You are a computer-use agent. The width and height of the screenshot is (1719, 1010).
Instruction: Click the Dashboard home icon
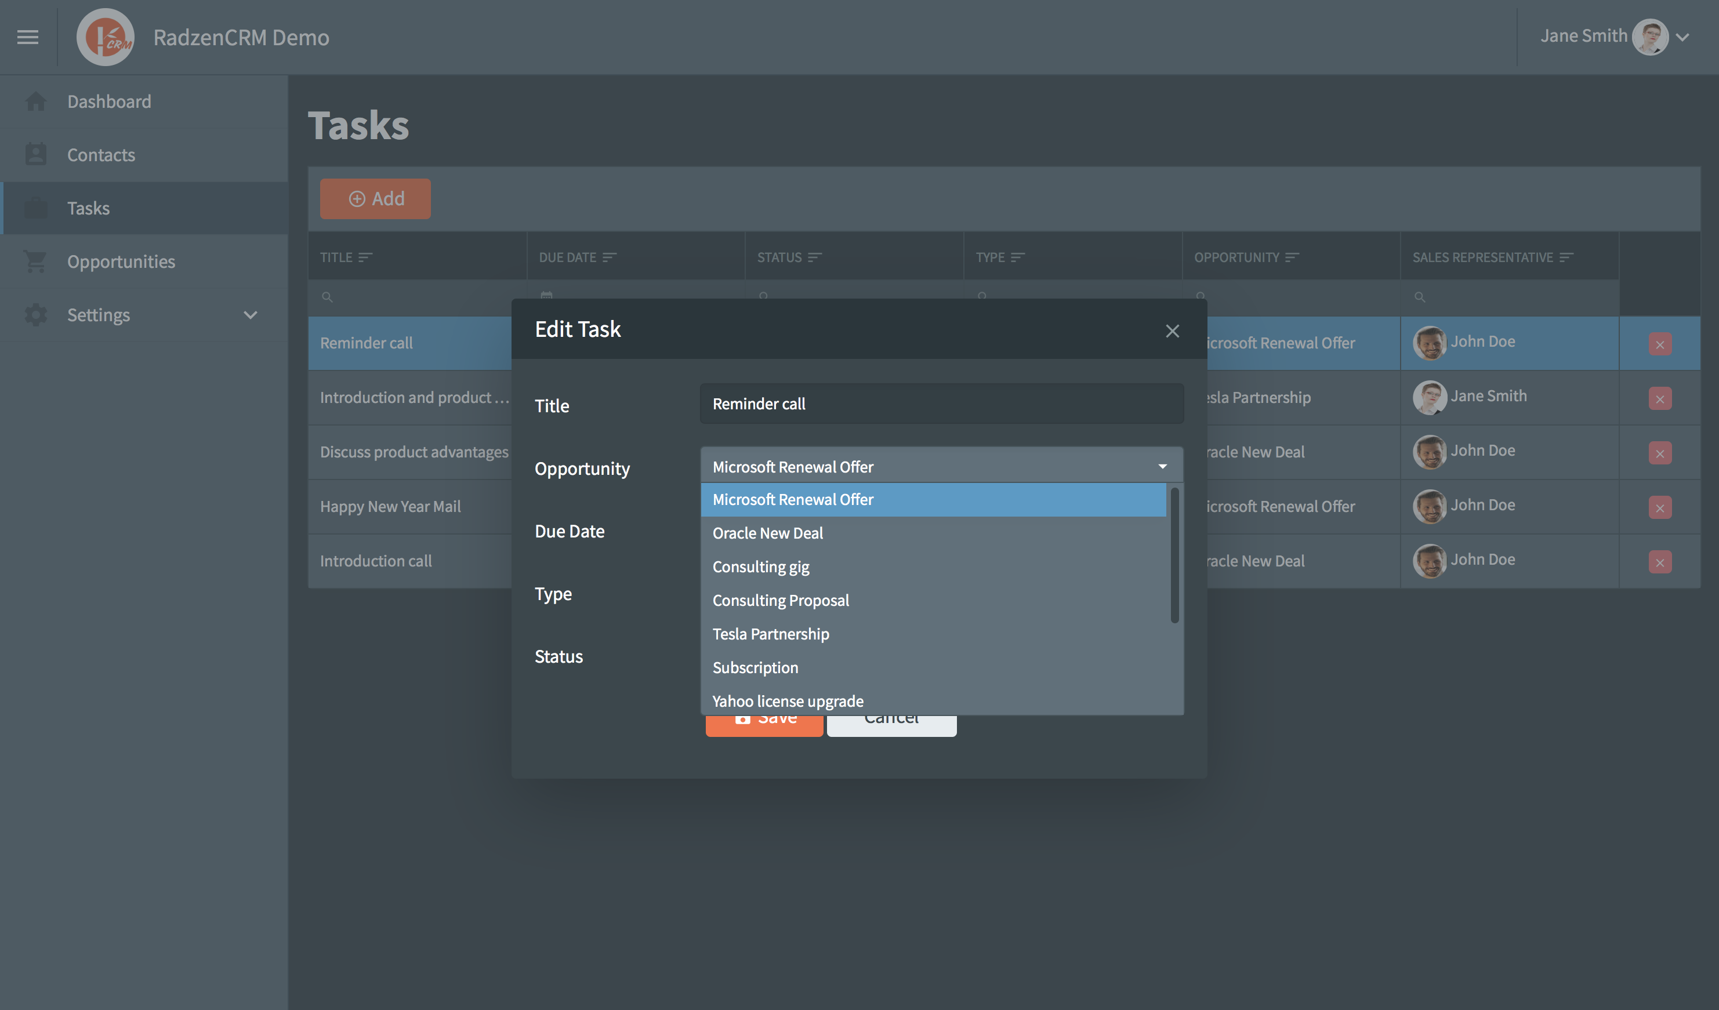(x=35, y=101)
